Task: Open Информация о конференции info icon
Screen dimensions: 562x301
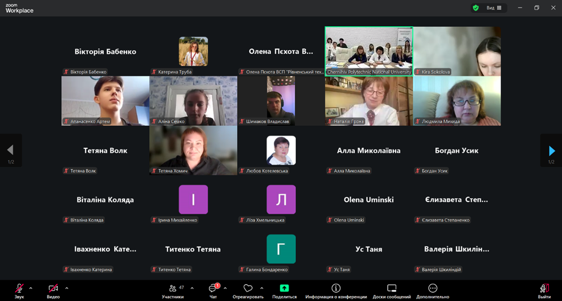Action: tap(336, 289)
